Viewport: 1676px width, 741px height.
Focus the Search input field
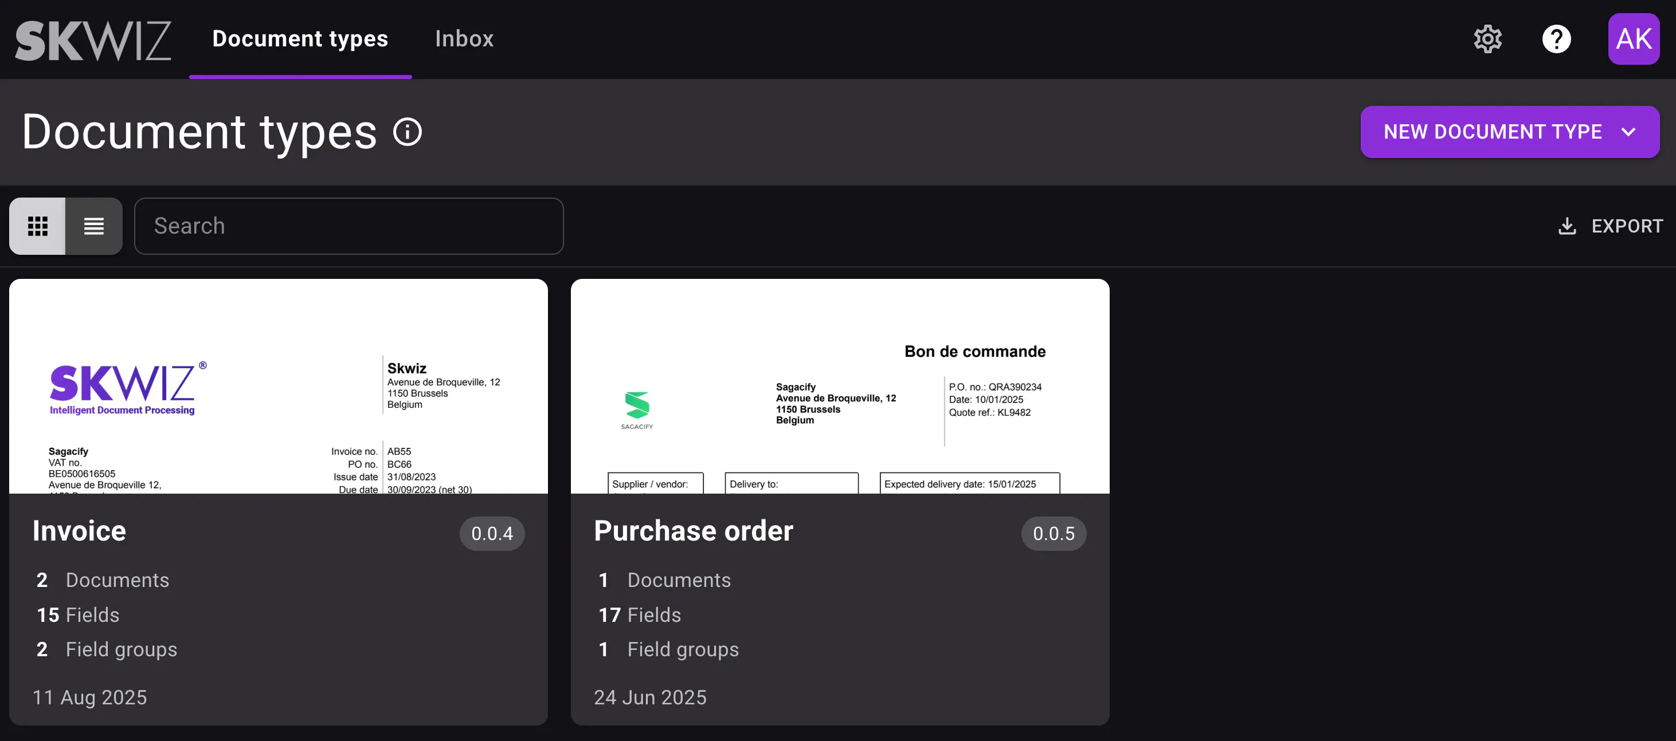348,226
